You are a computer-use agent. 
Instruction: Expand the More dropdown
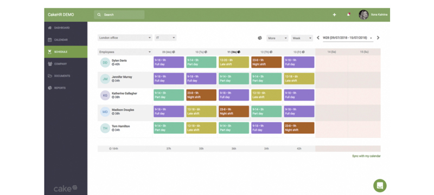click(277, 38)
